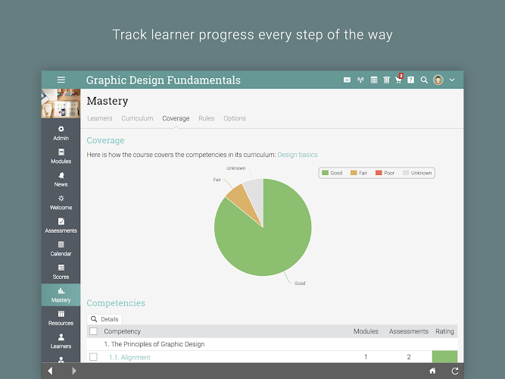Viewport: 505px width, 379px height.
Task: Click the green rating cell for Alignment
Action: (444, 357)
